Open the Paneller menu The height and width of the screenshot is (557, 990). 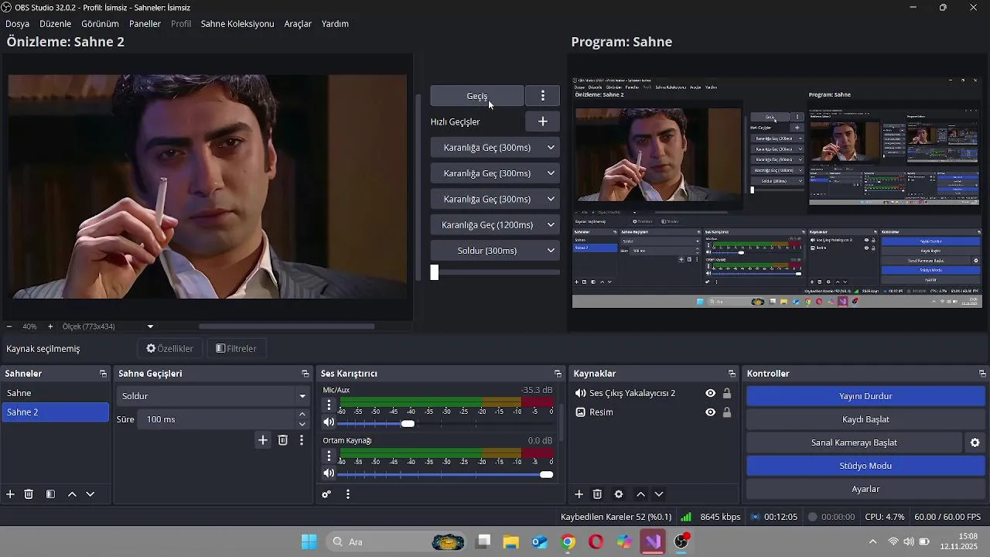pos(145,24)
